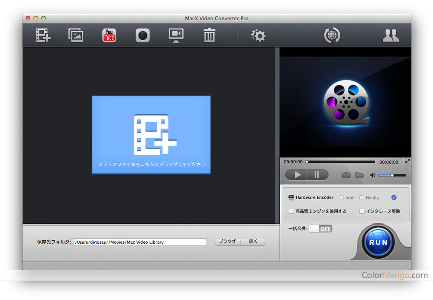Open the Add Photo slideshow icon

coord(76,35)
